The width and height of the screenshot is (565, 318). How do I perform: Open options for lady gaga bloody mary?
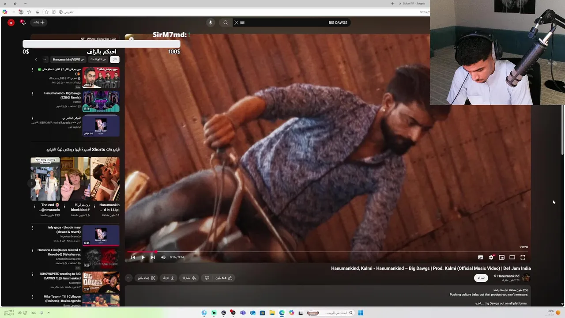click(x=32, y=228)
